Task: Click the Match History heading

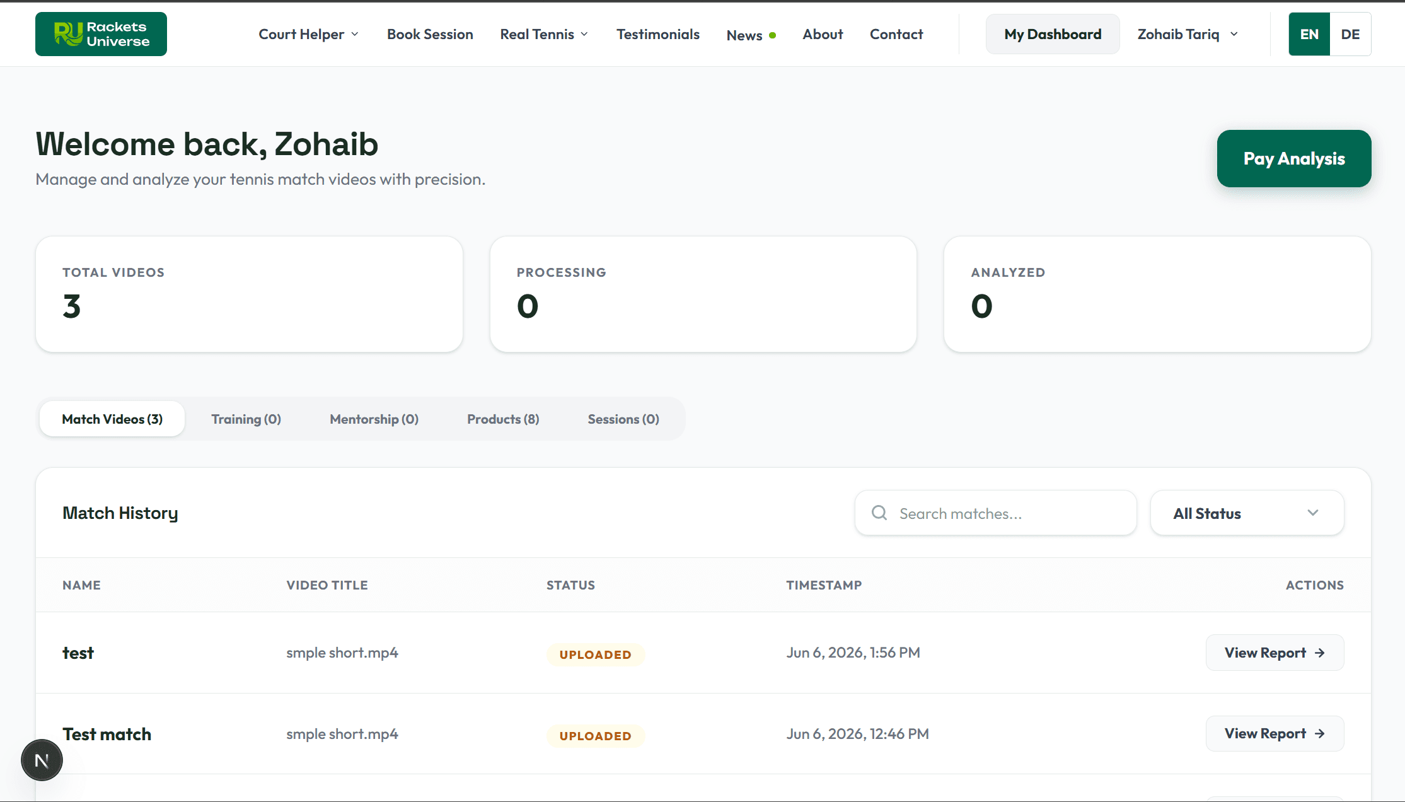Action: click(x=120, y=513)
